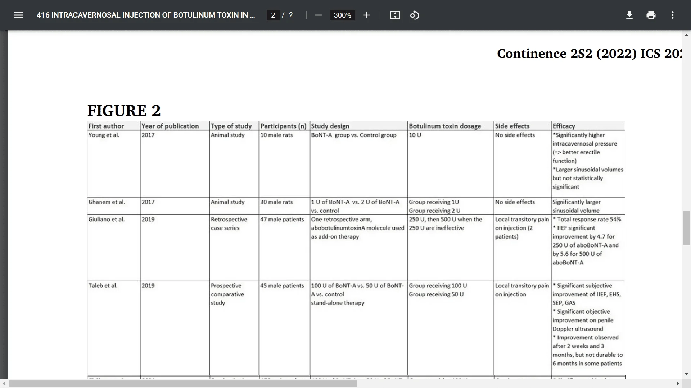Open the sidebar menu hamburger icon
Screen dimensions: 691x388
(18, 15)
